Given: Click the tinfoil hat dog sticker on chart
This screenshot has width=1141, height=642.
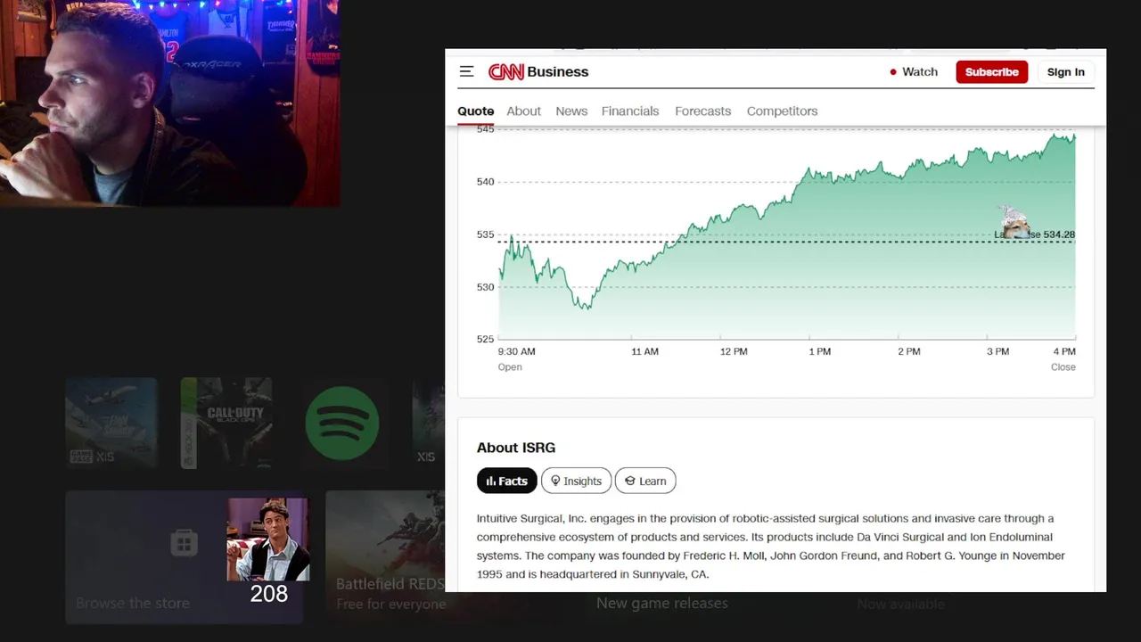Looking at the screenshot, I should click(x=1014, y=223).
